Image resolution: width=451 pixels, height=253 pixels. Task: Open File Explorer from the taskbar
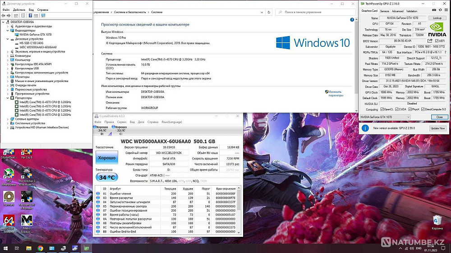coord(29,248)
